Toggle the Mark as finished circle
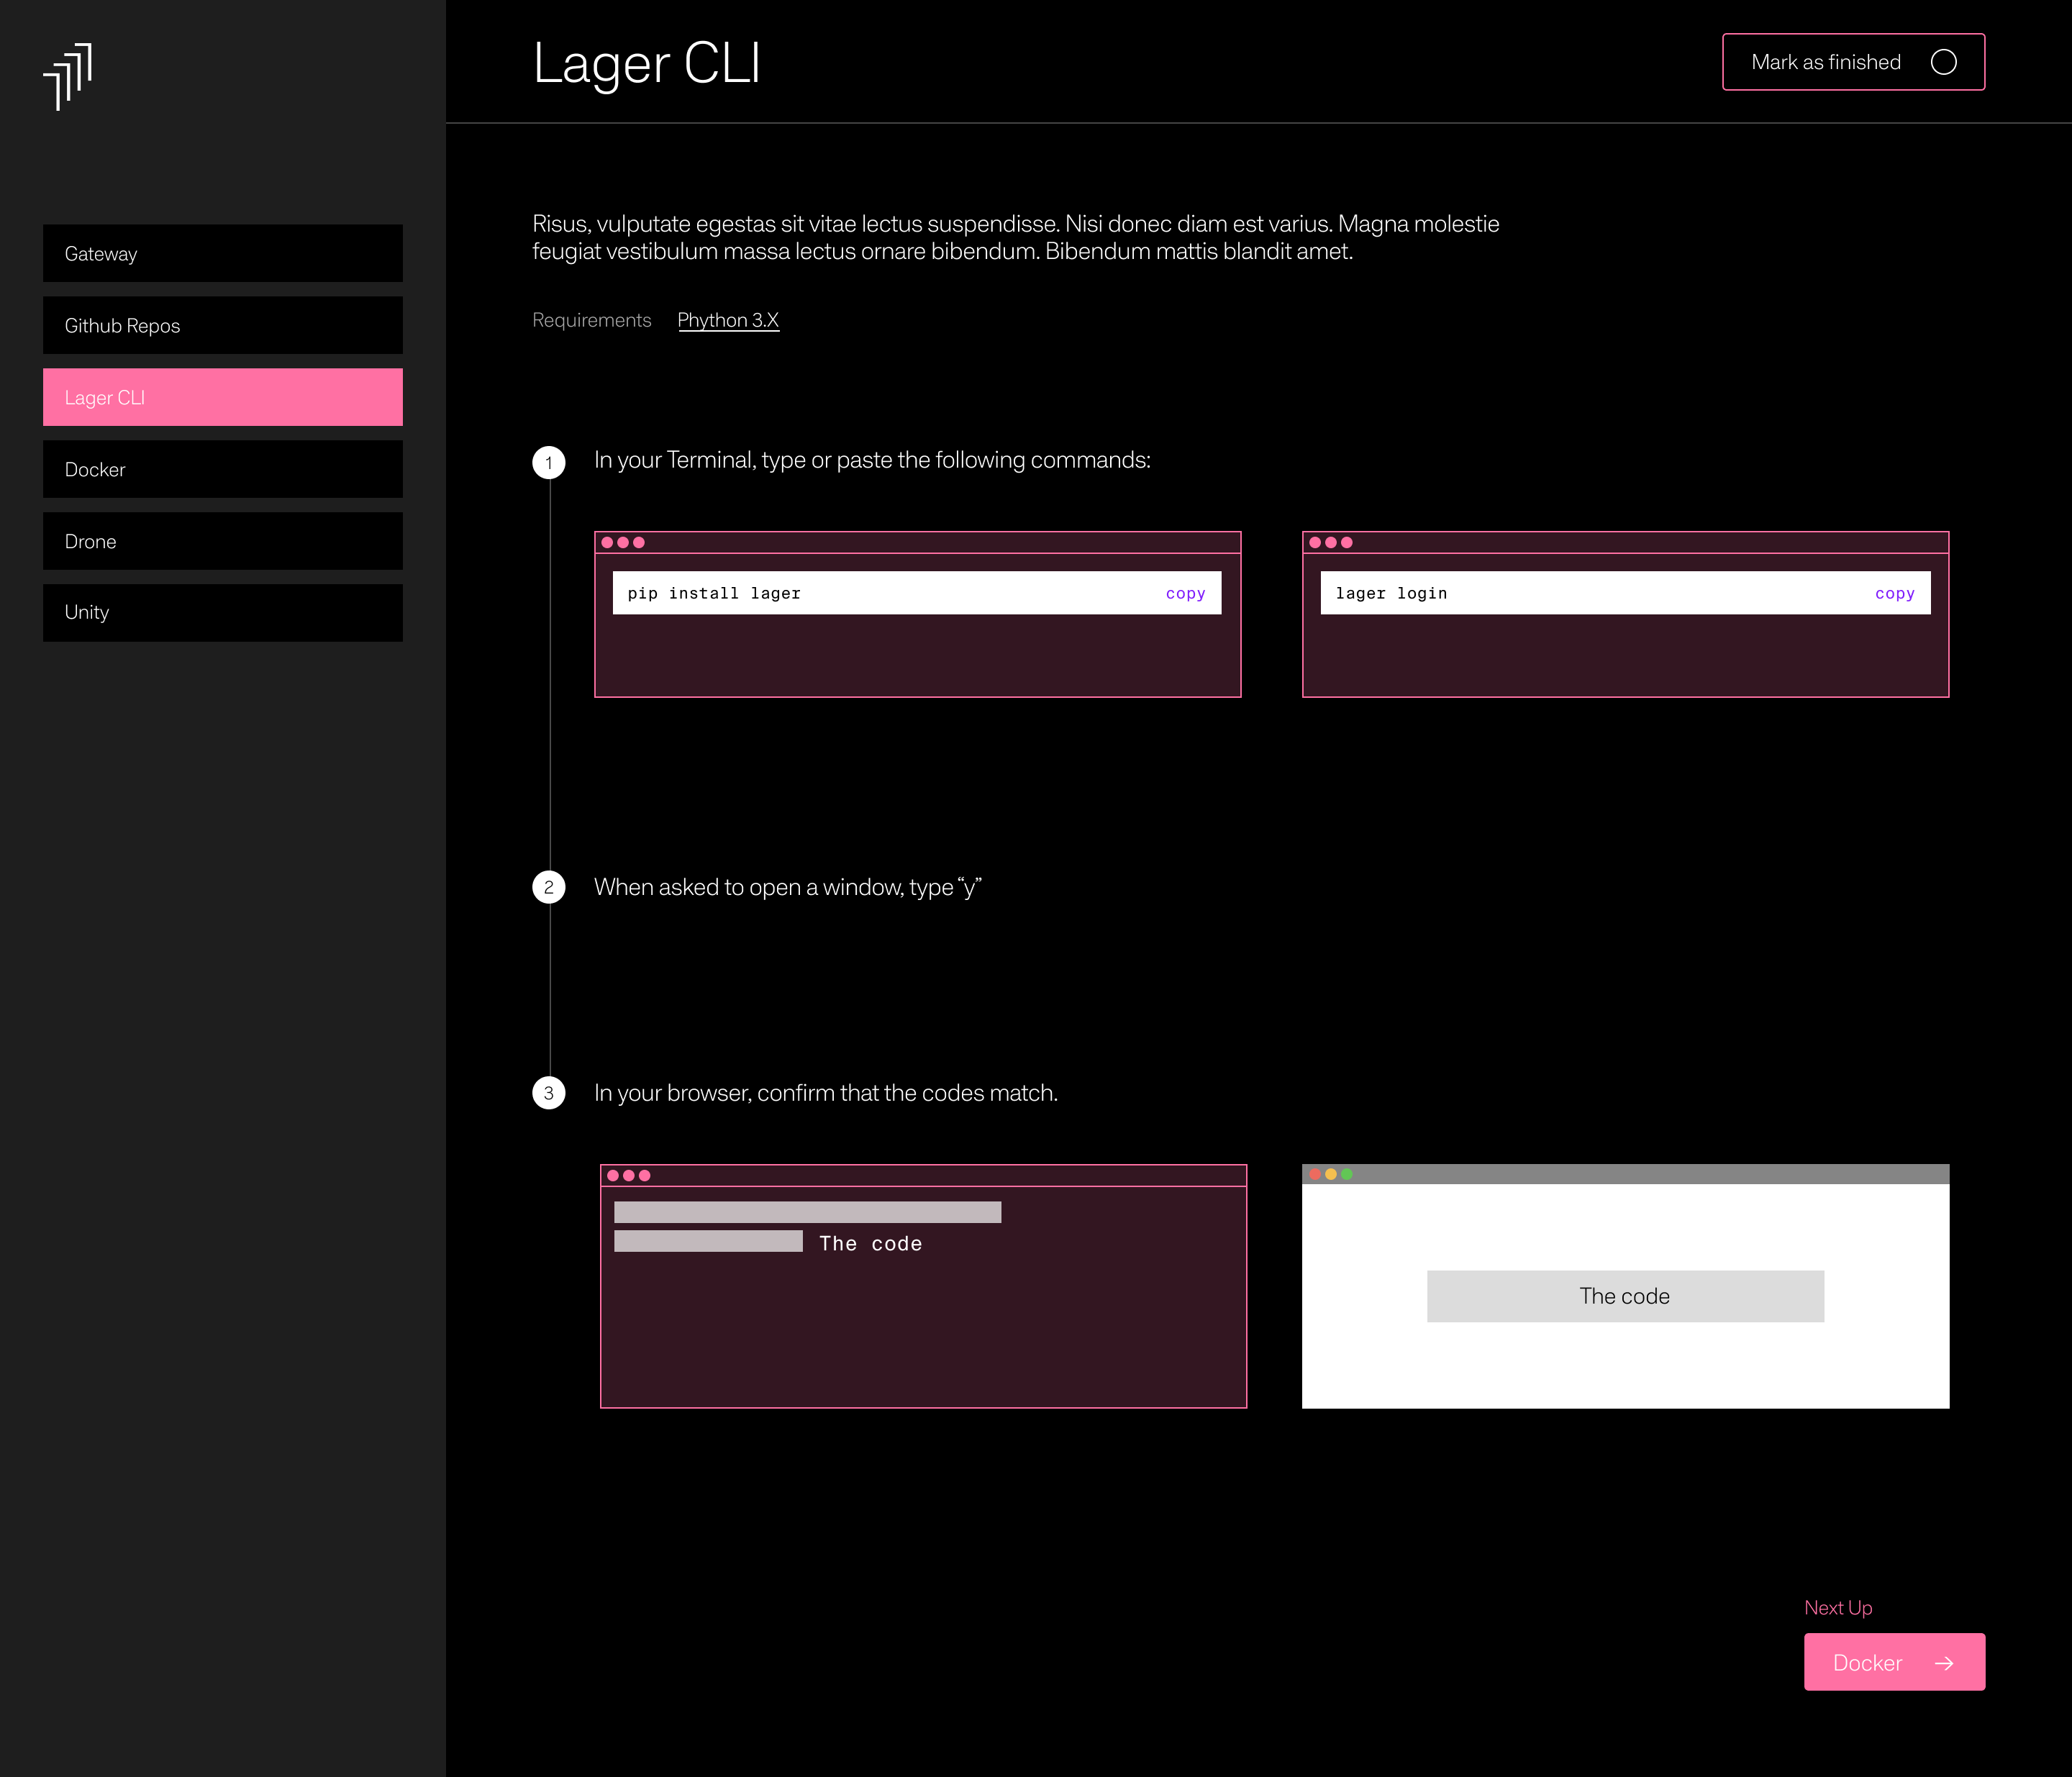 (1943, 62)
